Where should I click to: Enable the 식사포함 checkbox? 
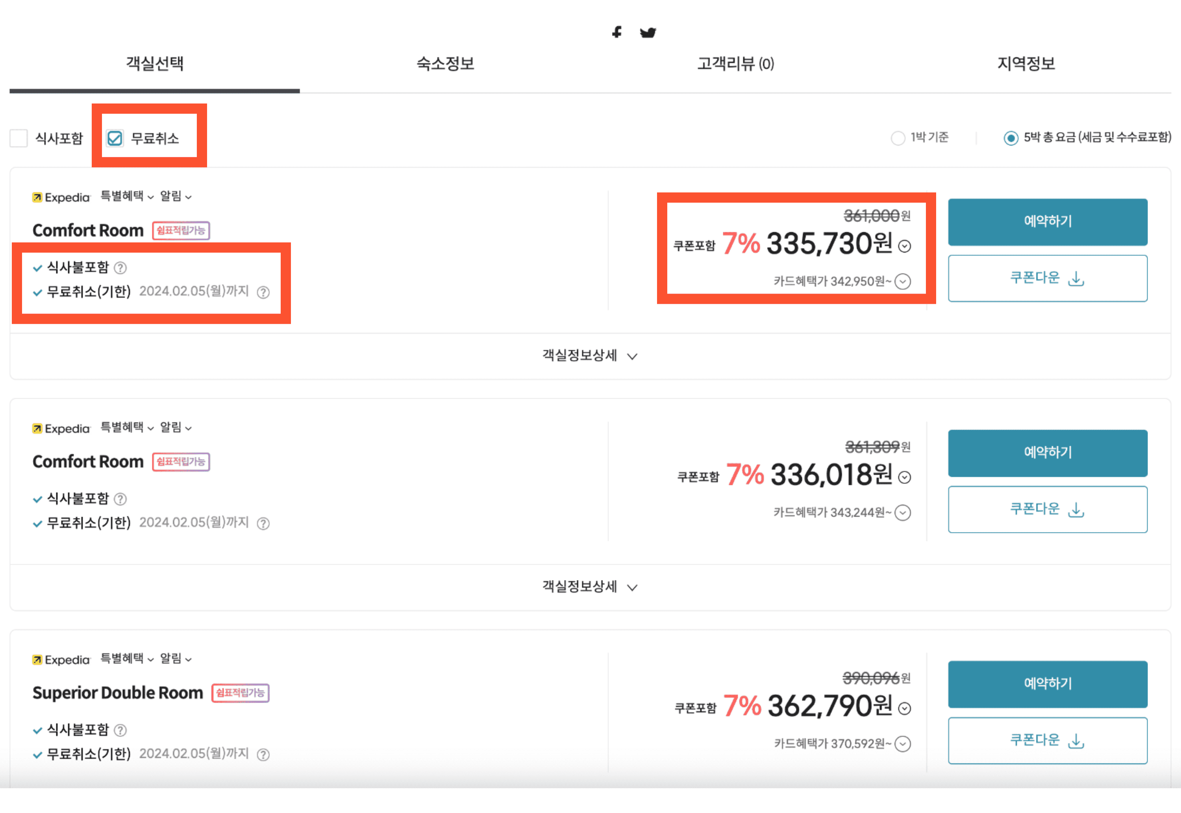point(19,138)
